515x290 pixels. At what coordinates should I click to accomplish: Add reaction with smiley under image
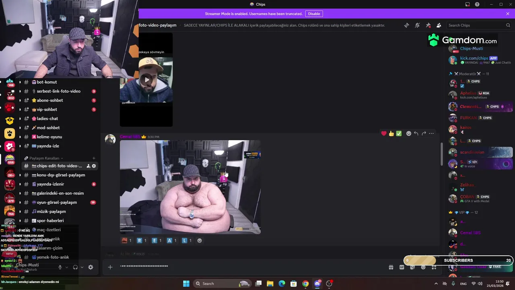(x=200, y=240)
